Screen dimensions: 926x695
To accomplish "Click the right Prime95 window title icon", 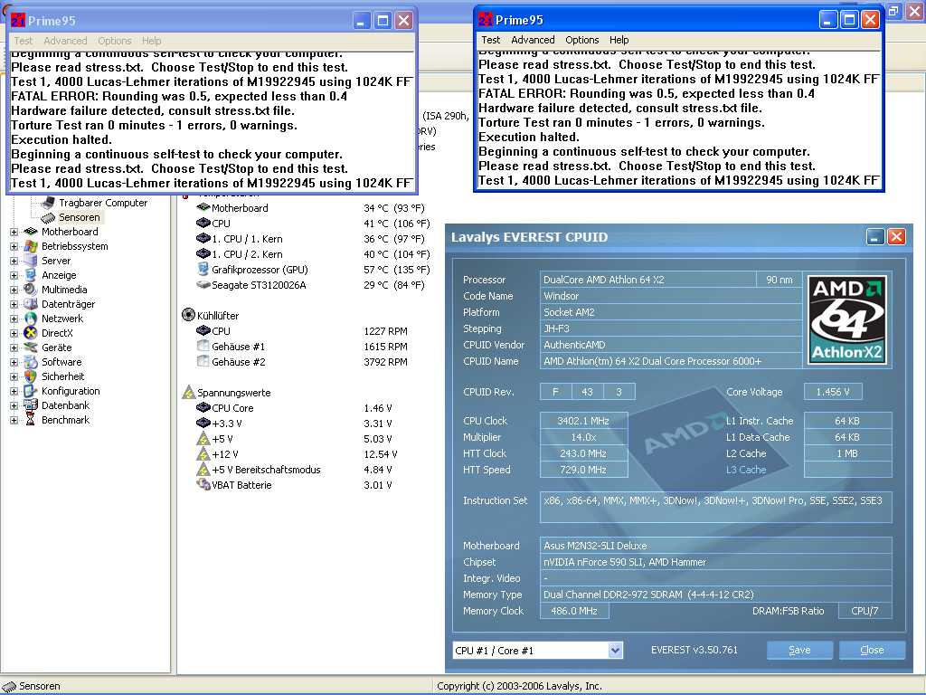I will (486, 20).
